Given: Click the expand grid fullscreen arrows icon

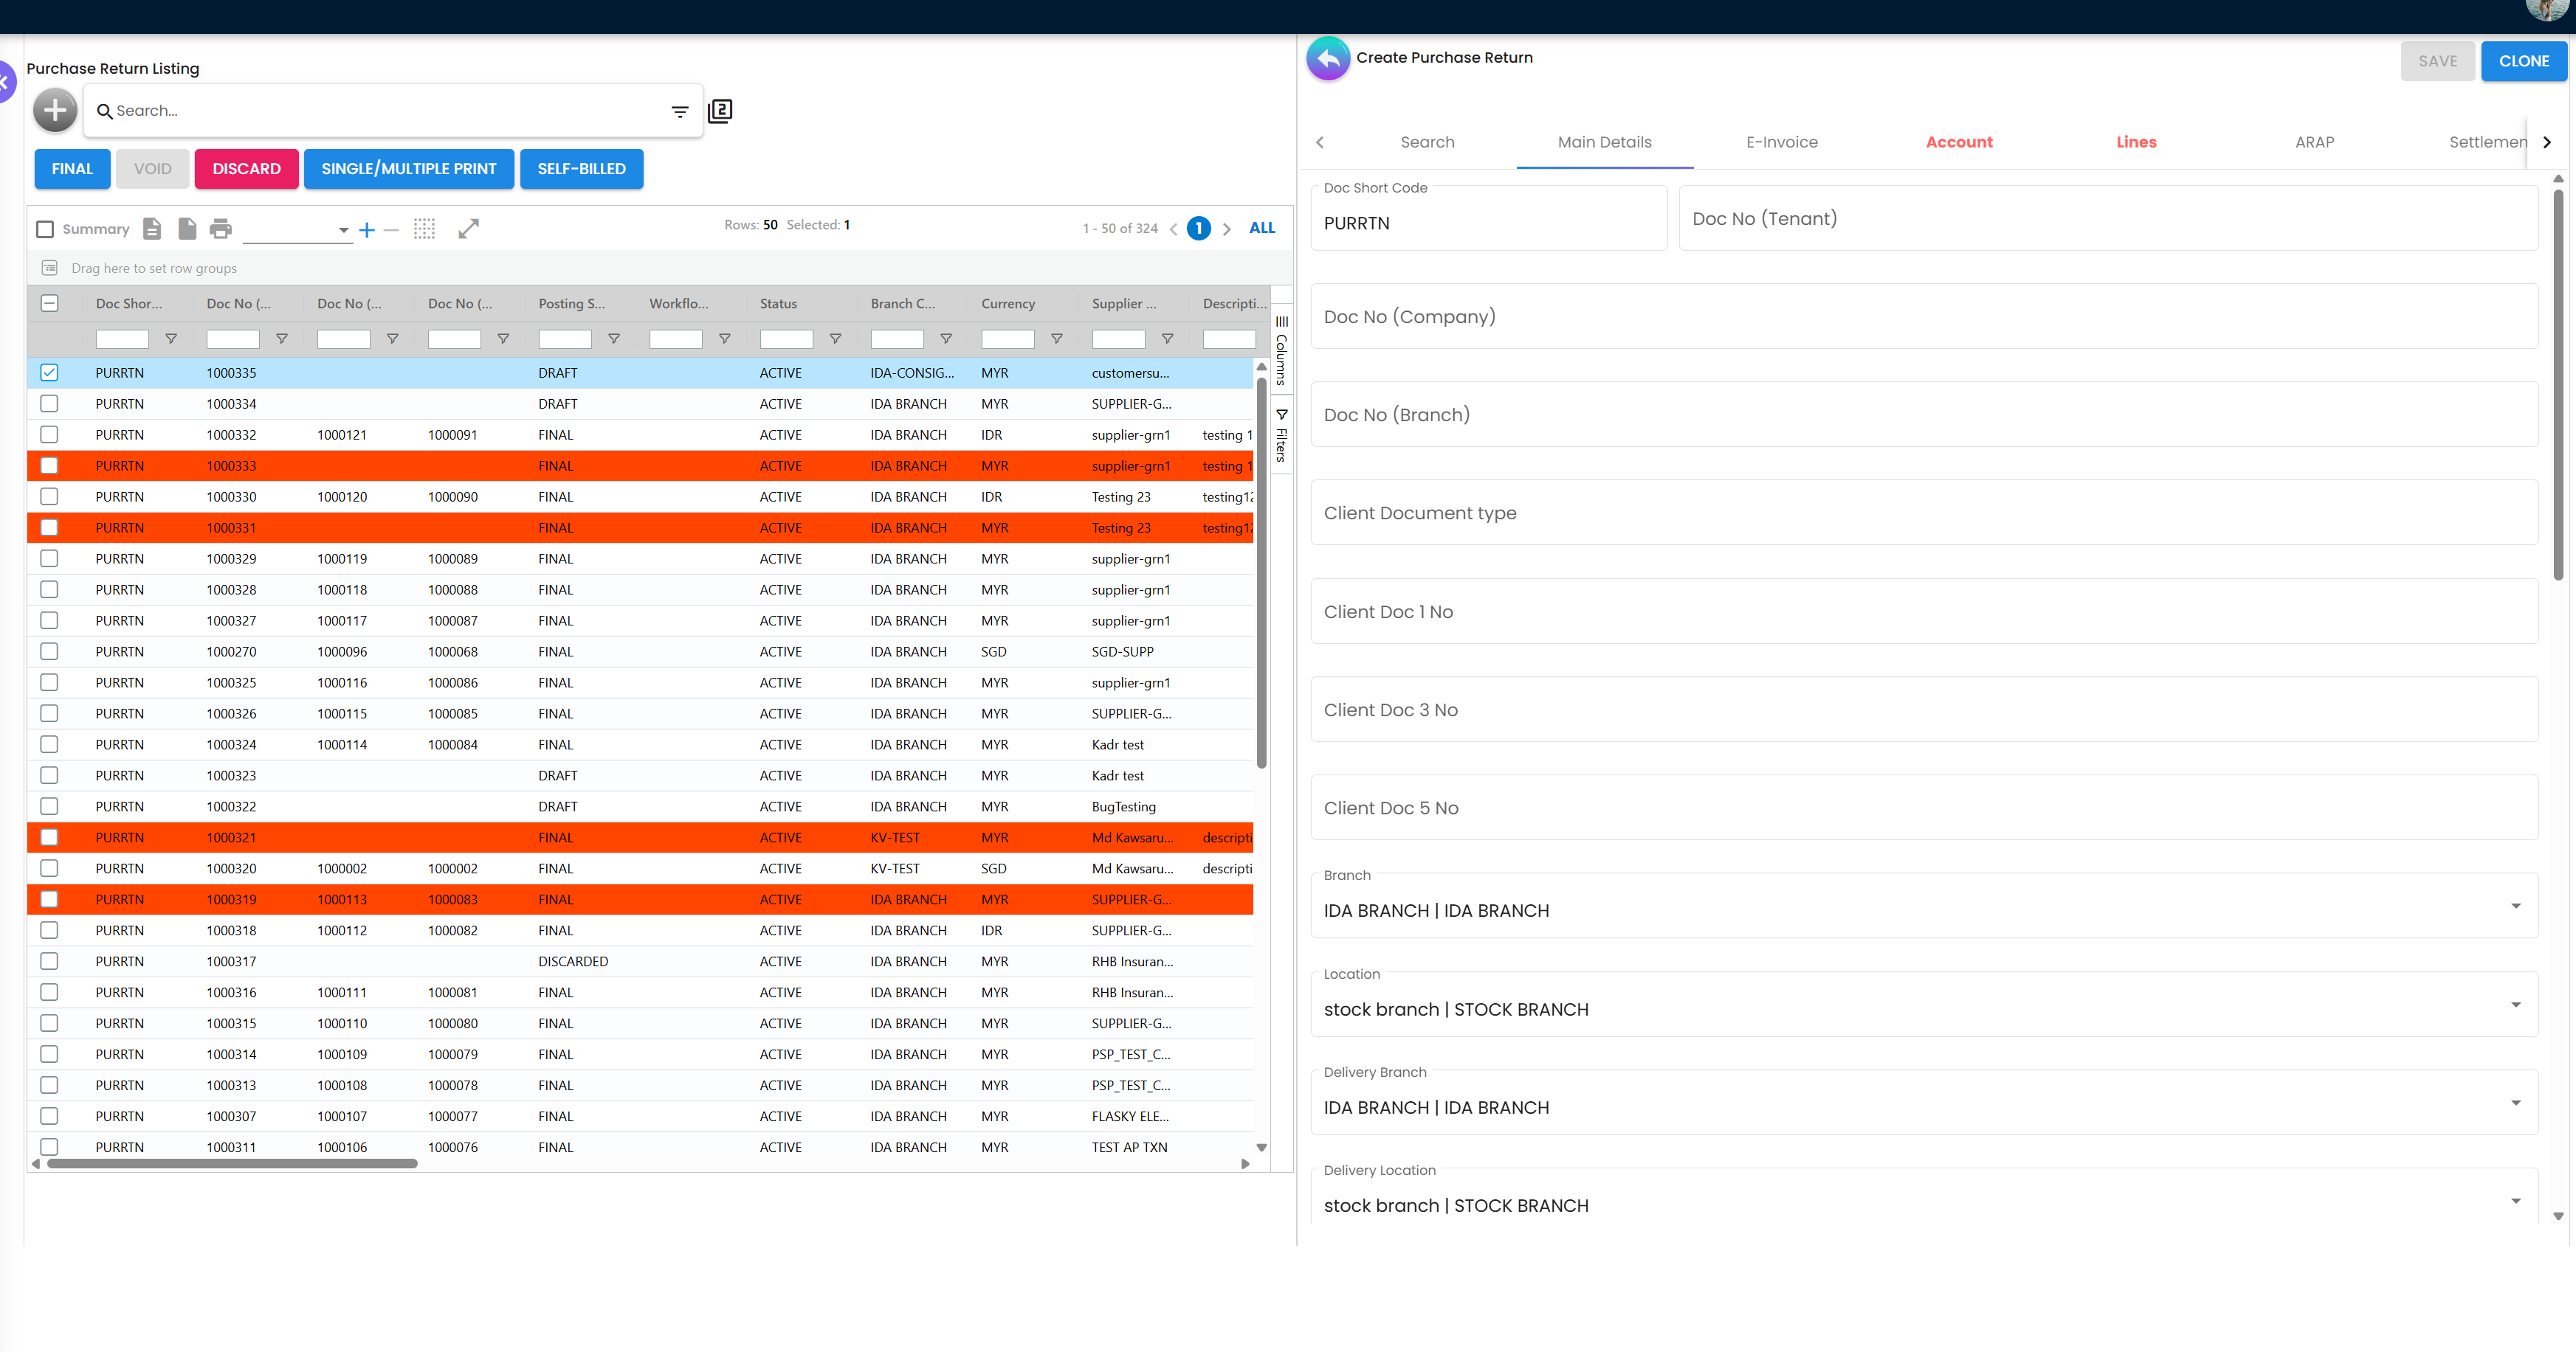Looking at the screenshot, I should [x=468, y=228].
